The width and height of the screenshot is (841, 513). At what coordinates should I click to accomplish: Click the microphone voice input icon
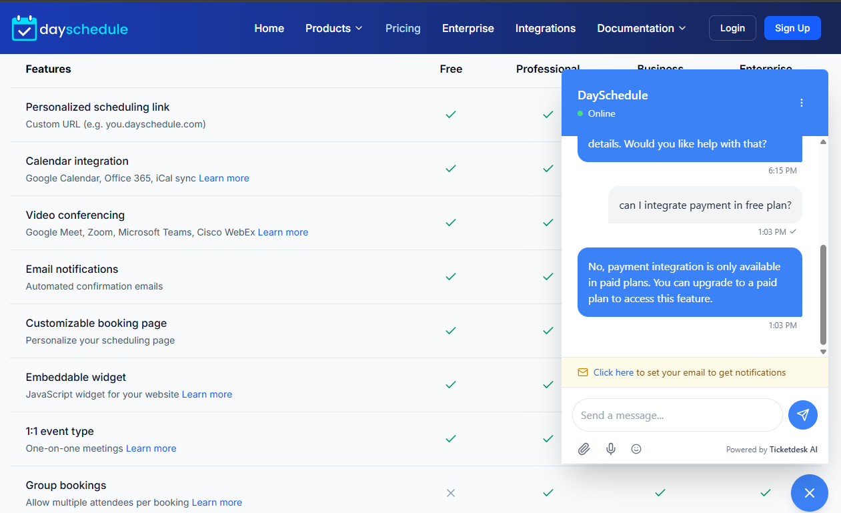click(610, 449)
